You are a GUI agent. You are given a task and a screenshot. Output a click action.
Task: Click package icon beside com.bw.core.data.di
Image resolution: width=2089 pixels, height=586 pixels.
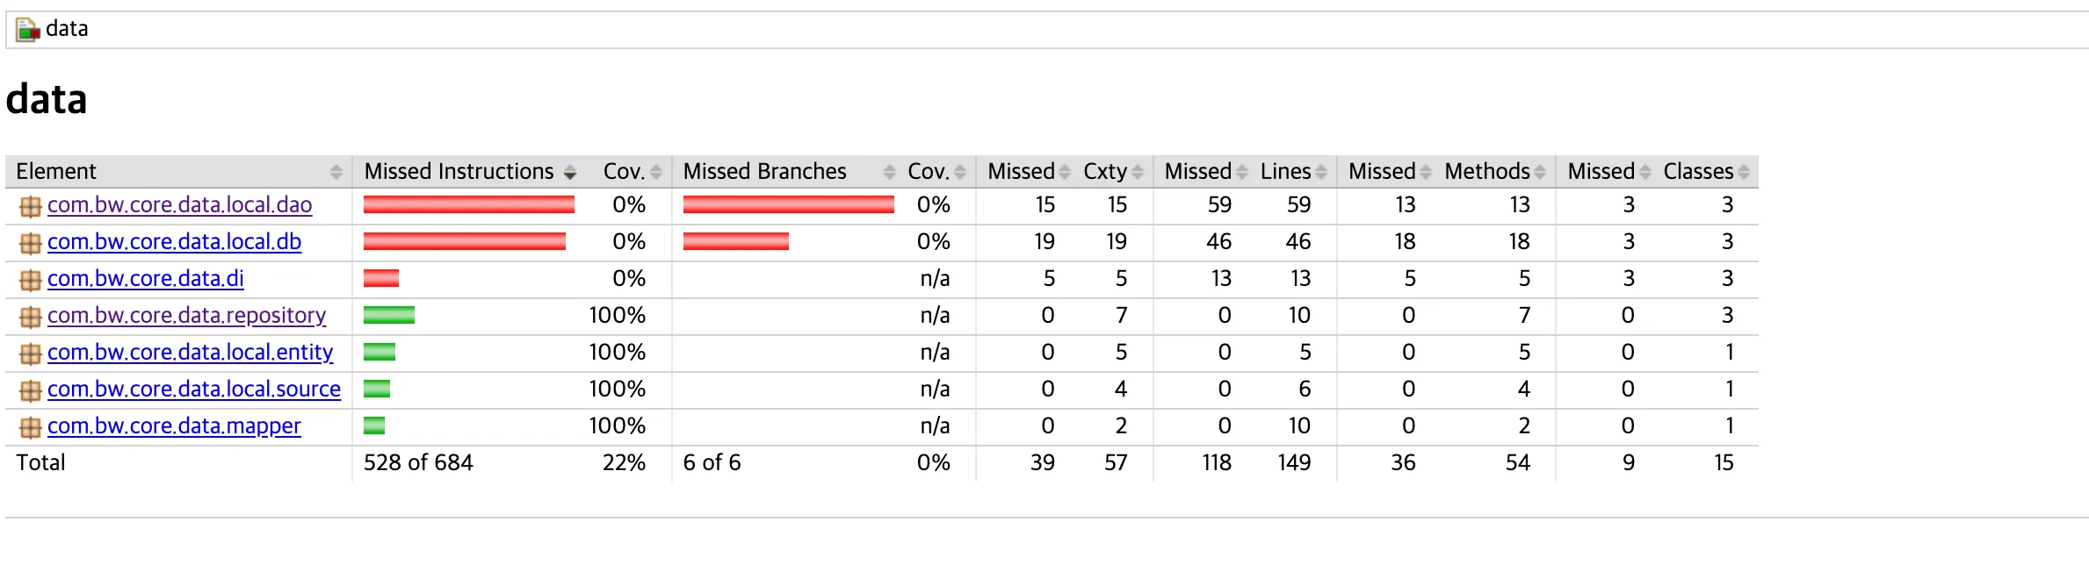tap(31, 280)
